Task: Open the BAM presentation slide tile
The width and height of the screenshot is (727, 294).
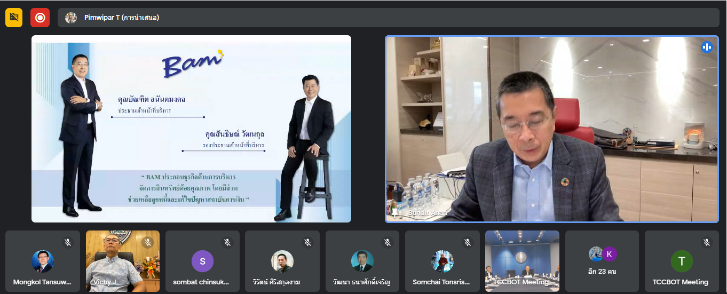Action: point(191,129)
